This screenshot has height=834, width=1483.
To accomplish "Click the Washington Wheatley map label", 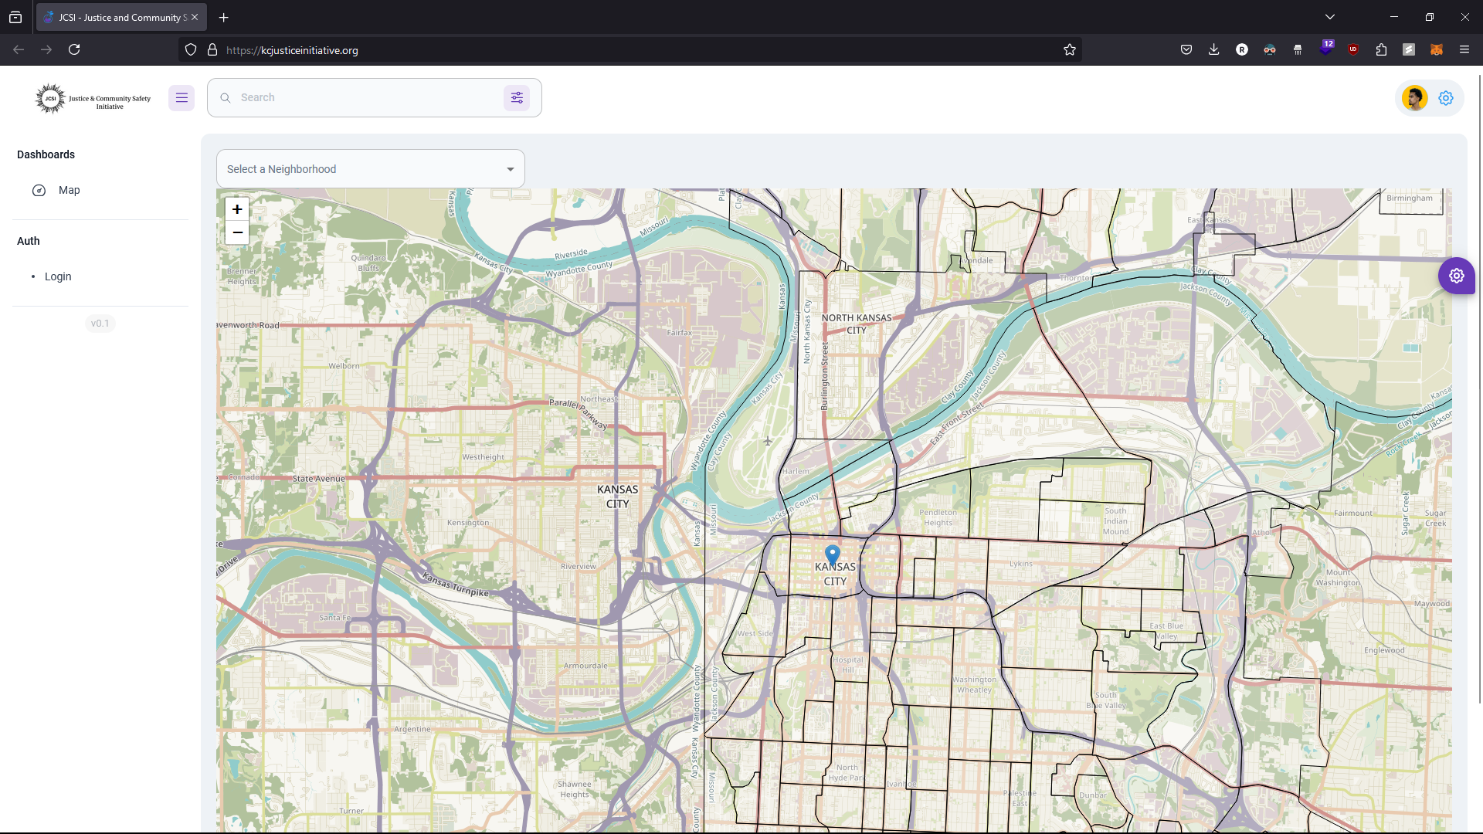I will [975, 685].
